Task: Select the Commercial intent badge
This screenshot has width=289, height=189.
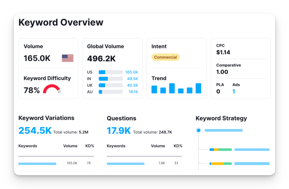Action: tap(165, 57)
